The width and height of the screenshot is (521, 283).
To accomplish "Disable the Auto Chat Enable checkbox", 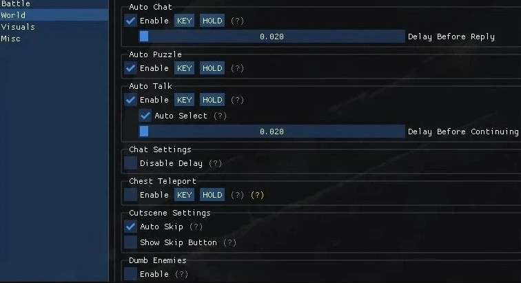I will click(x=131, y=21).
